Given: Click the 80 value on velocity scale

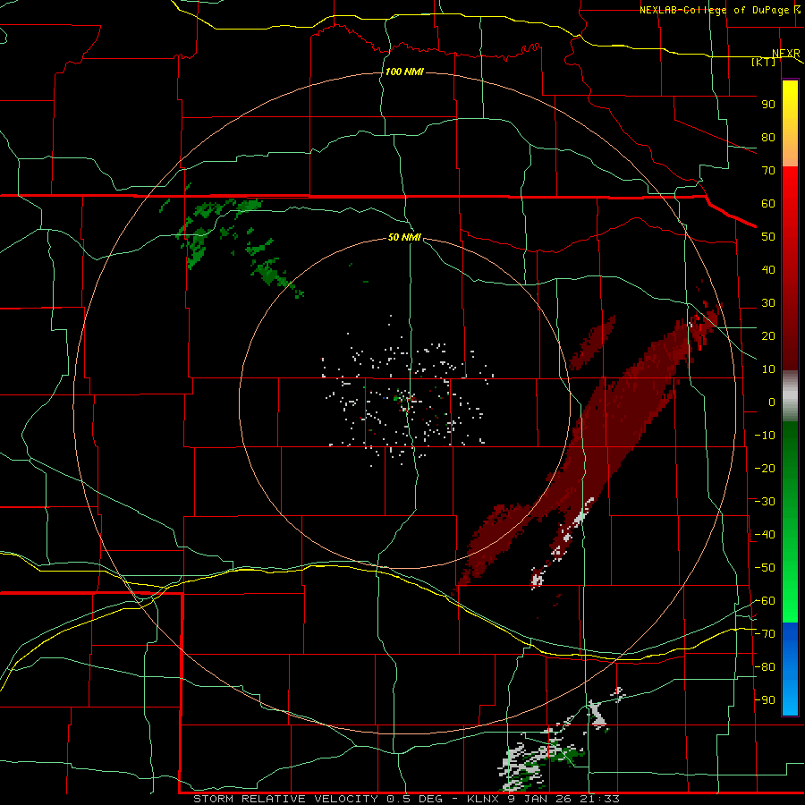Looking at the screenshot, I should 768,138.
